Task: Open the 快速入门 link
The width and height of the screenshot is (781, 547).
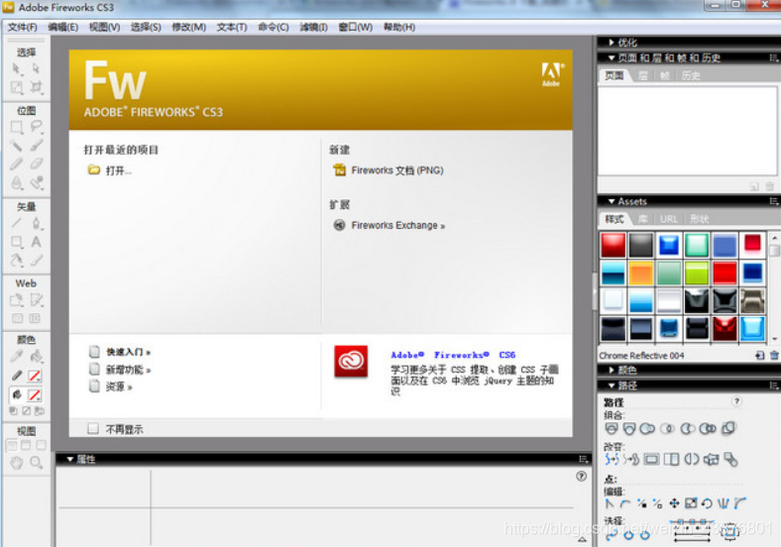Action: pos(128,352)
